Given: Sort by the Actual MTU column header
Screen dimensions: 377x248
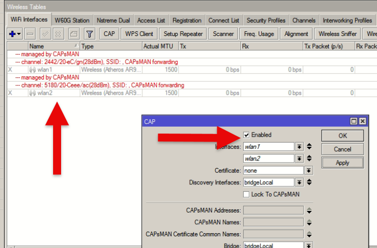Looking at the screenshot, I should coord(160,46).
